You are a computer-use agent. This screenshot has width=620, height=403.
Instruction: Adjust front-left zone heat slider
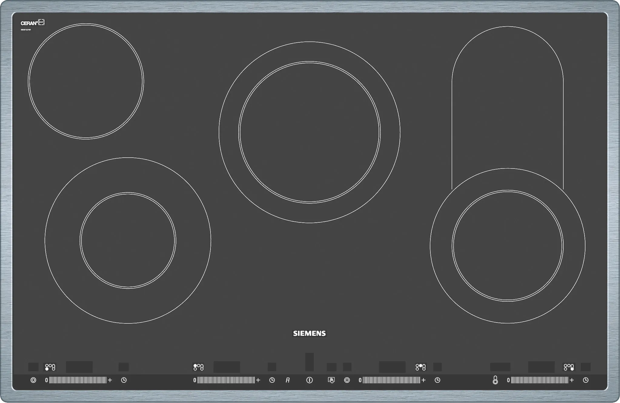(x=78, y=380)
